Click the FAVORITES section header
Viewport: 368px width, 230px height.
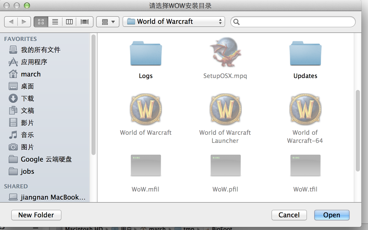pos(21,39)
